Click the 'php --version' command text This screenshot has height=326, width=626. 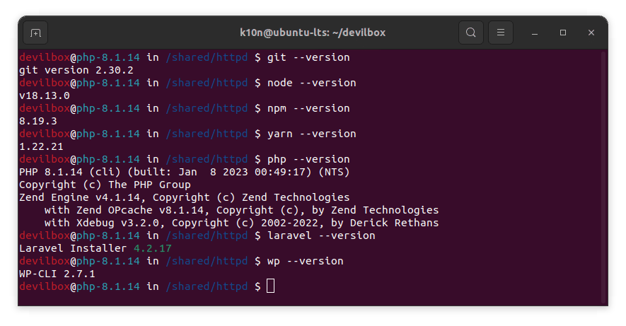pos(308,159)
